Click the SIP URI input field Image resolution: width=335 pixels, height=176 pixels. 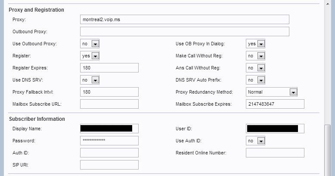click(x=109, y=165)
